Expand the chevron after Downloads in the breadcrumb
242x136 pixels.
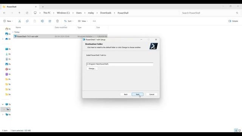115,13
